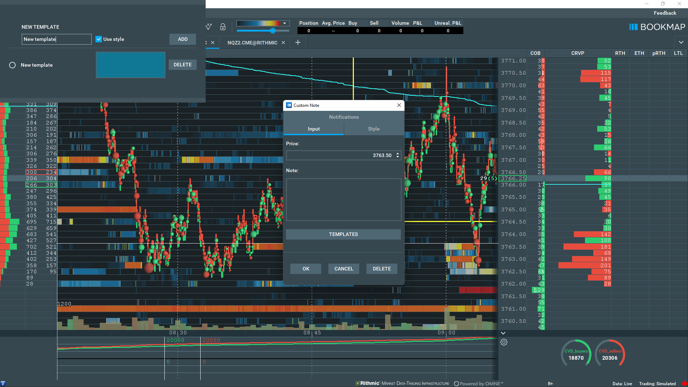This screenshot has width=688, height=387.
Task: Switch to the Style tab
Action: coord(374,129)
